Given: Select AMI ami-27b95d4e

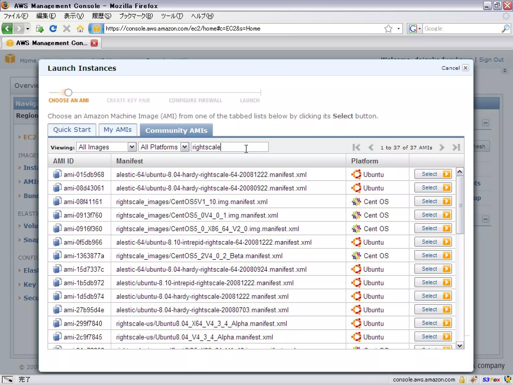Looking at the screenshot, I should click(433, 309).
